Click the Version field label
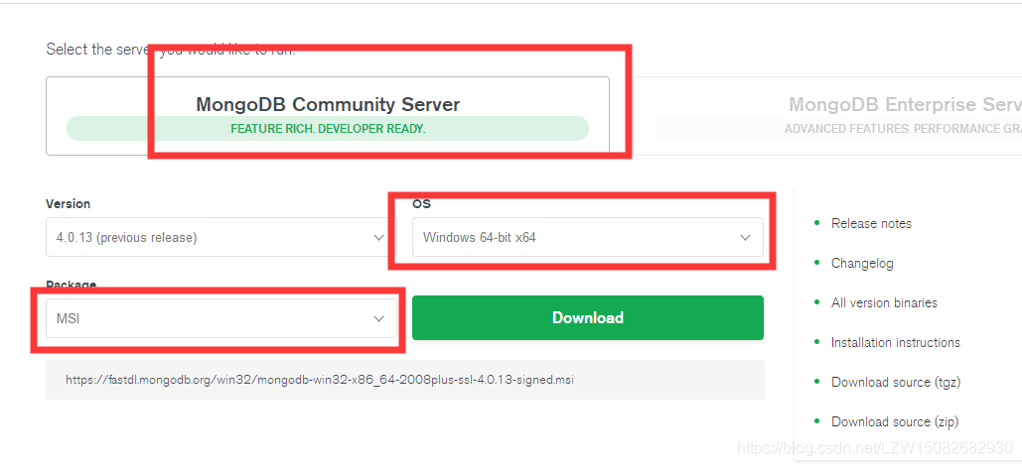The width and height of the screenshot is (1022, 466). (68, 203)
